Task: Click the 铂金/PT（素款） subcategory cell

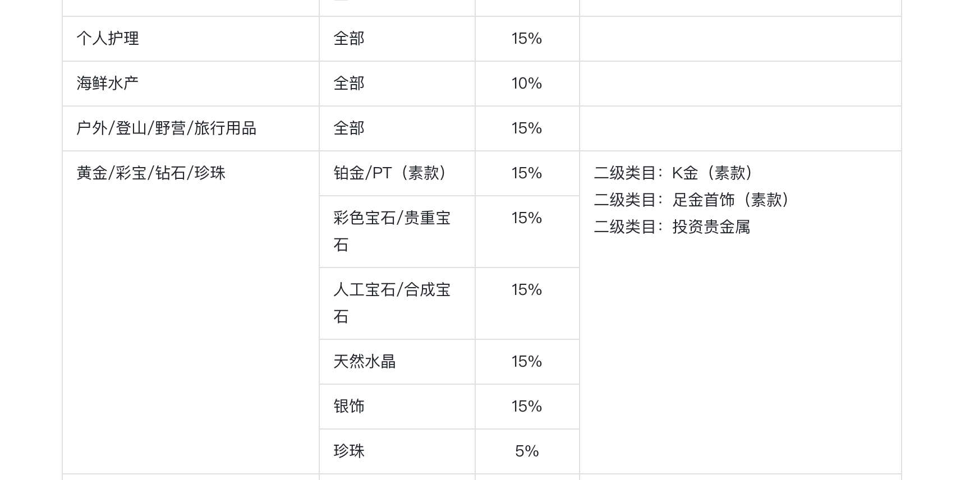Action: pos(397,173)
